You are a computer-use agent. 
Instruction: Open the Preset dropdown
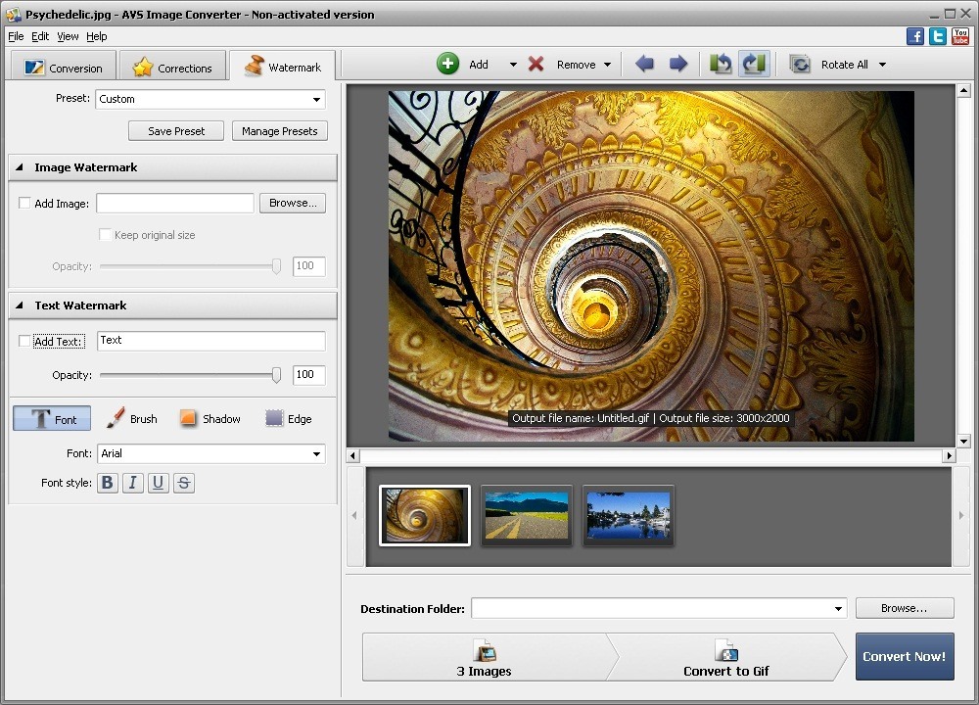pyautogui.click(x=316, y=99)
